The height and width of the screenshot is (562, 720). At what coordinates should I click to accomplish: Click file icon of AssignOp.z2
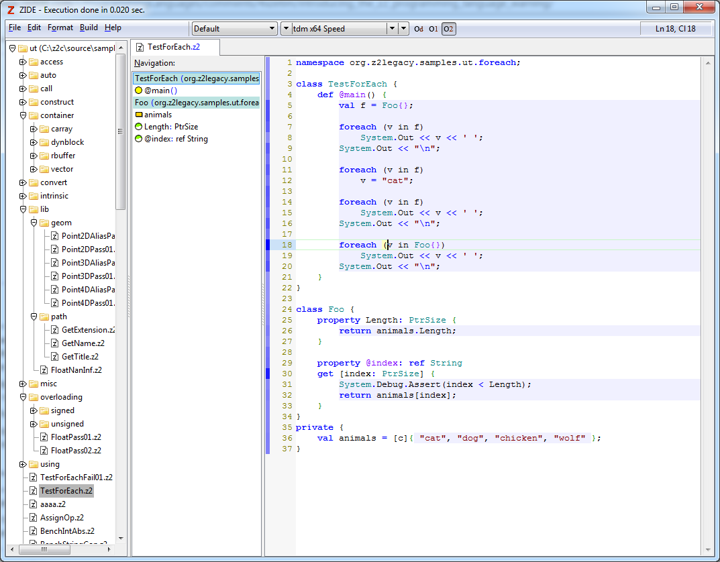[33, 518]
